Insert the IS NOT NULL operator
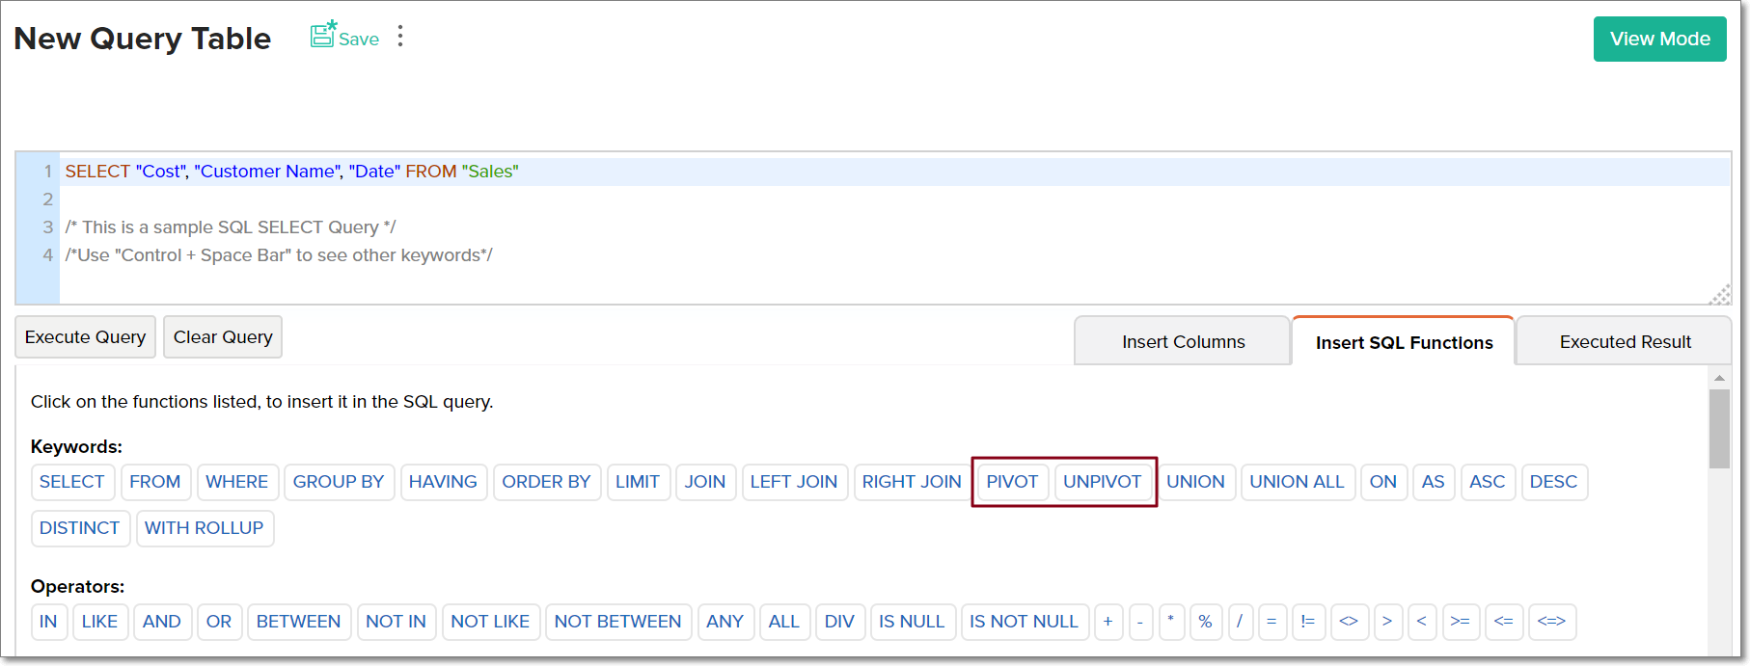Viewport: 1750px width, 666px height. click(x=1025, y=622)
